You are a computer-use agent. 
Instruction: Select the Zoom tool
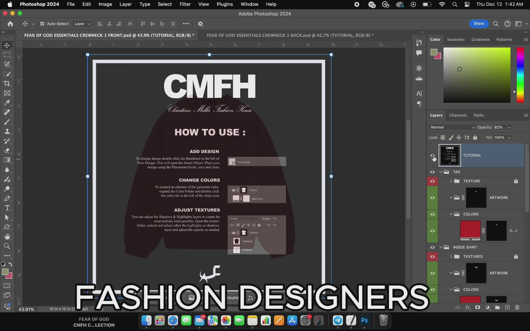coord(7,246)
